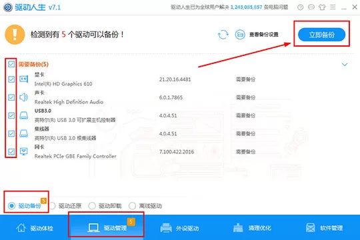Uncheck the 集线器 USB 3.0 checkbox

[x=11, y=133]
